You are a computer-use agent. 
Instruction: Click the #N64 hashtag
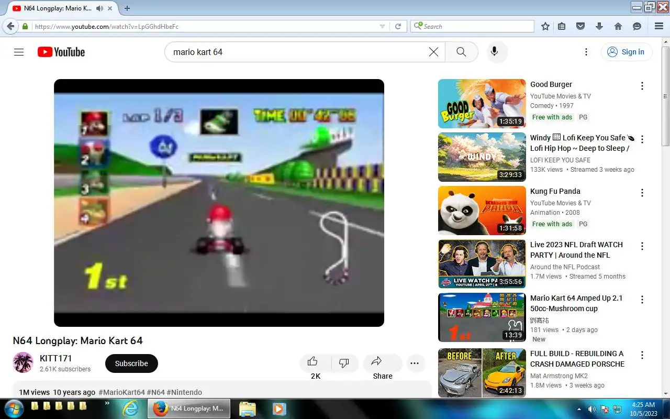(x=155, y=392)
